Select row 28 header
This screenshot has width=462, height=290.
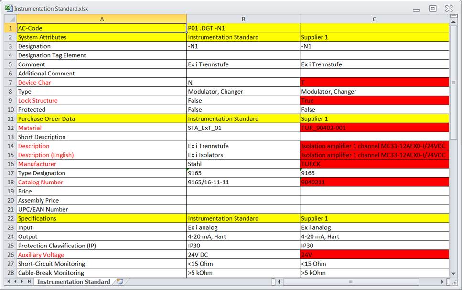(11, 273)
